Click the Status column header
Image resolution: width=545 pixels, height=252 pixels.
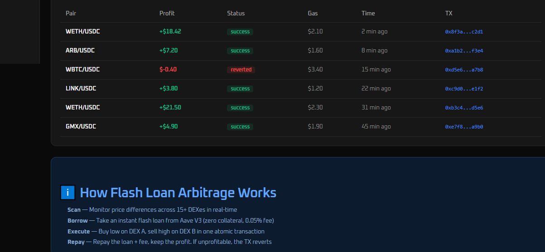(x=236, y=13)
